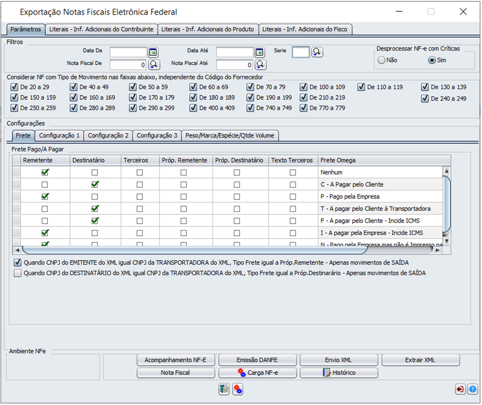Switch to the Configuração 2 tab
This screenshot has height=405, width=482.
pos(108,135)
